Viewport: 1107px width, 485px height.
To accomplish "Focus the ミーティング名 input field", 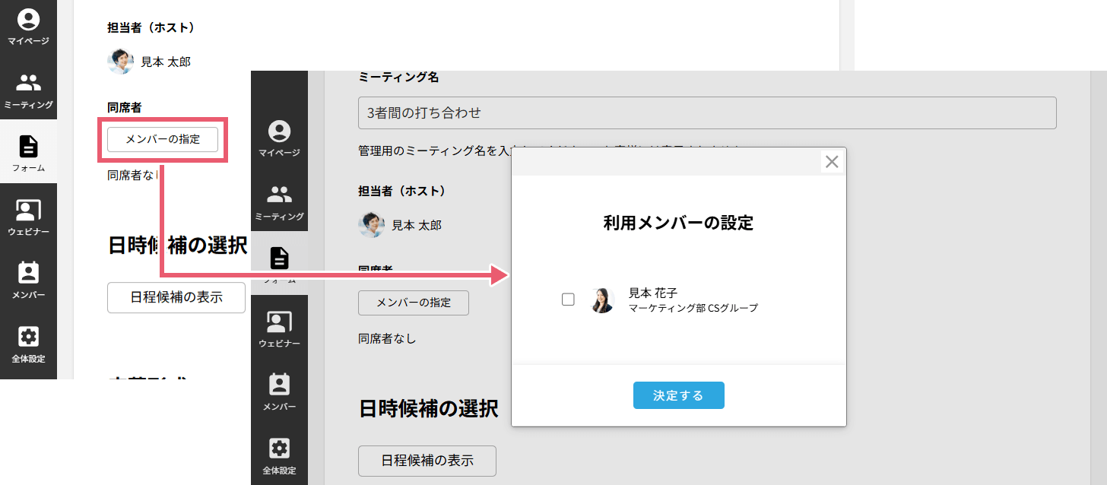I will [x=707, y=113].
